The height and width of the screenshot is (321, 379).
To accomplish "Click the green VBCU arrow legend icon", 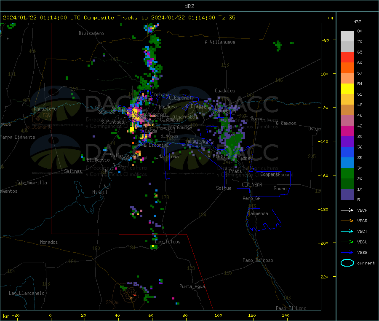I will [347, 242].
